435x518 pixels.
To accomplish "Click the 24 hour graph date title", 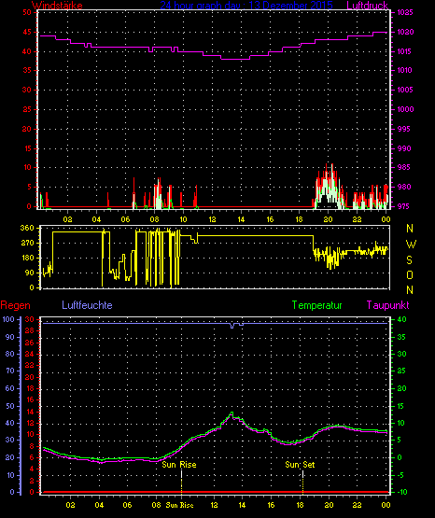I will tap(246, 6).
